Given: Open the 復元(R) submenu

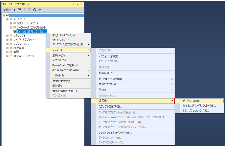Looking at the screenshot, I should pos(133,101).
